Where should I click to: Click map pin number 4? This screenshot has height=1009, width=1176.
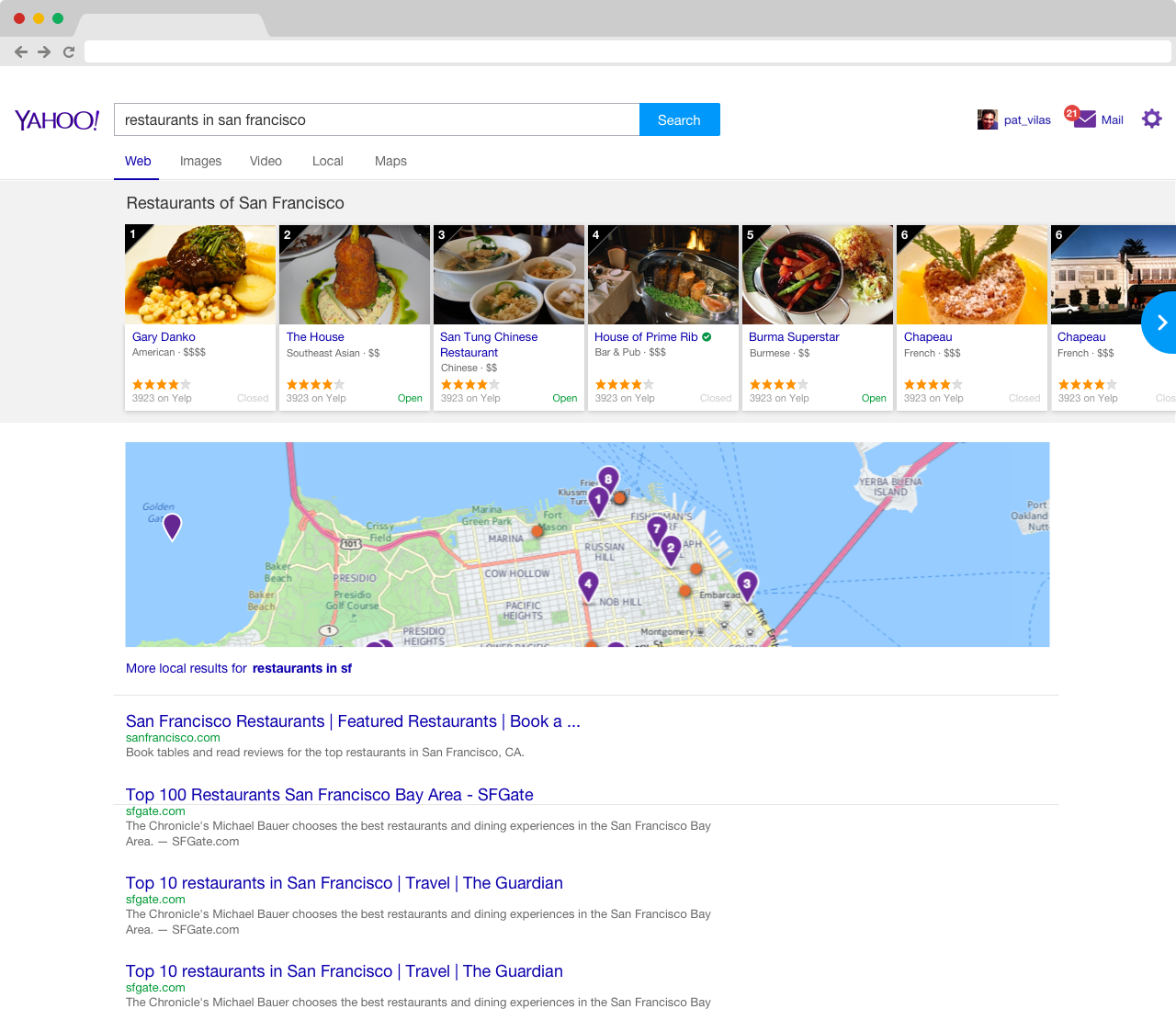click(589, 584)
